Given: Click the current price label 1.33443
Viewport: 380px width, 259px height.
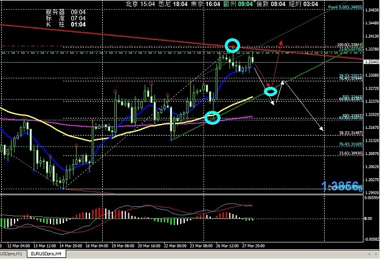Looking at the screenshot, I should point(371,62).
